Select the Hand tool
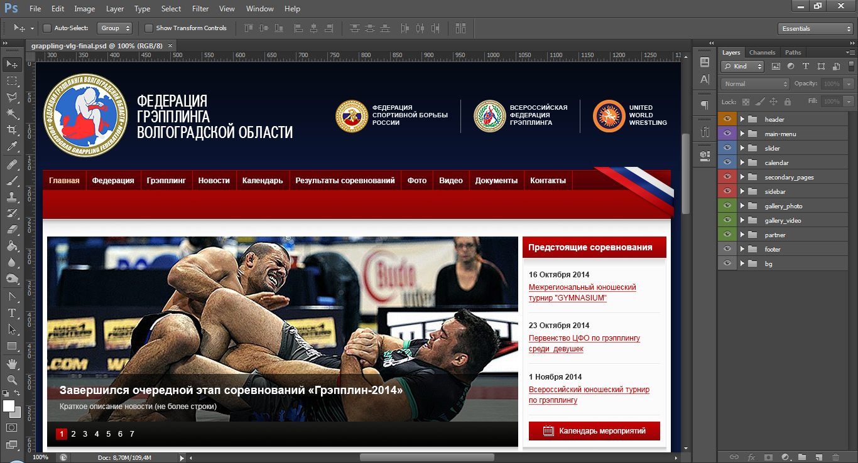858x463 pixels. [12, 364]
